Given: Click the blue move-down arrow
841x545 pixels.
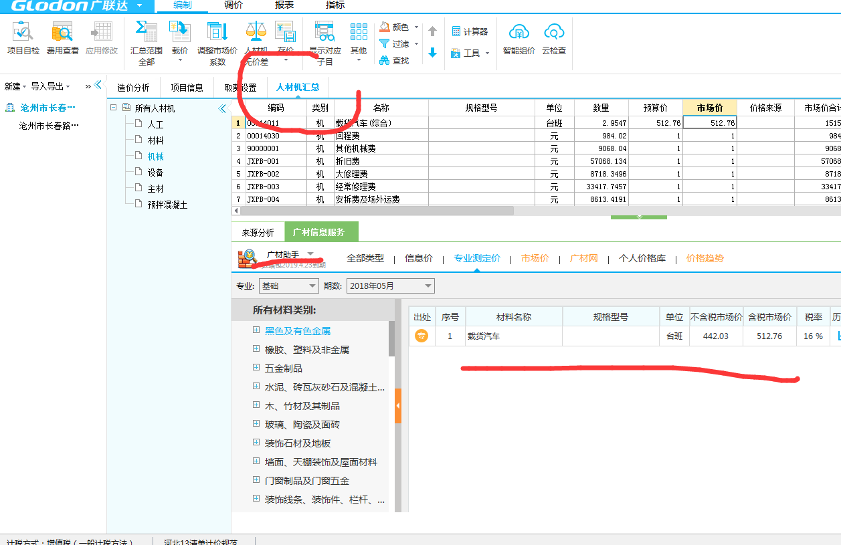Looking at the screenshot, I should pos(432,52).
